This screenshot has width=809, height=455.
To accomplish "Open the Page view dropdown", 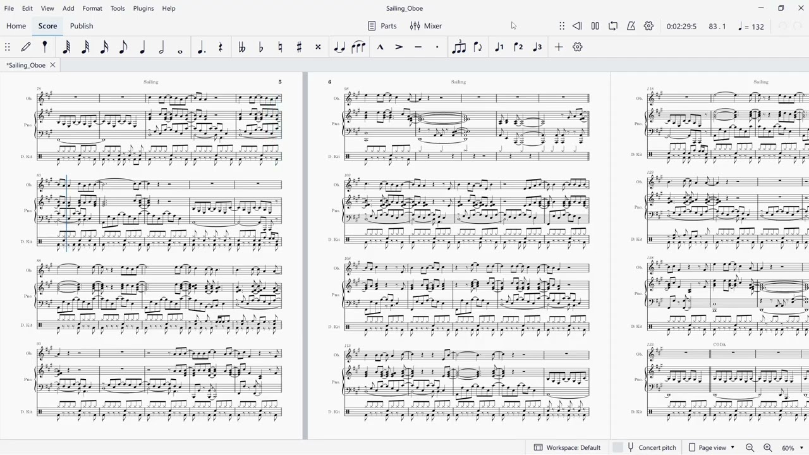I will (712, 447).
